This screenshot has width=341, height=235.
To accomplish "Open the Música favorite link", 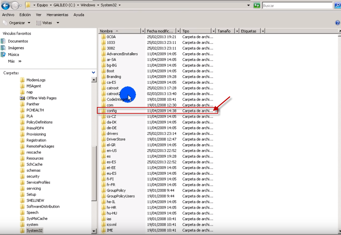I will (x=13, y=55).
